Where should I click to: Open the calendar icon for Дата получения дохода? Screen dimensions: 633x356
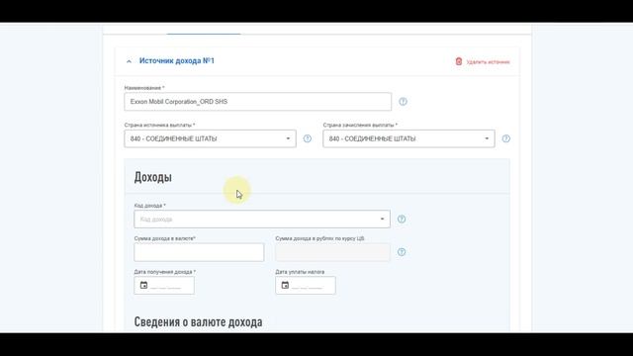point(143,285)
